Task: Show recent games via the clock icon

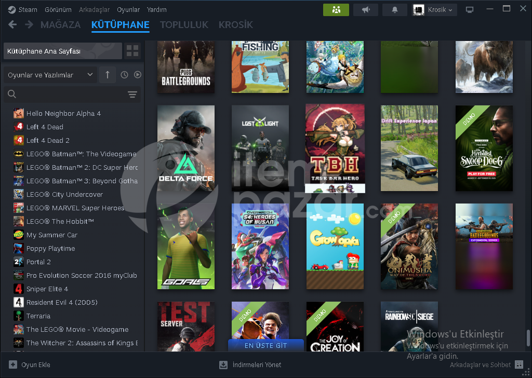Action: (124, 75)
